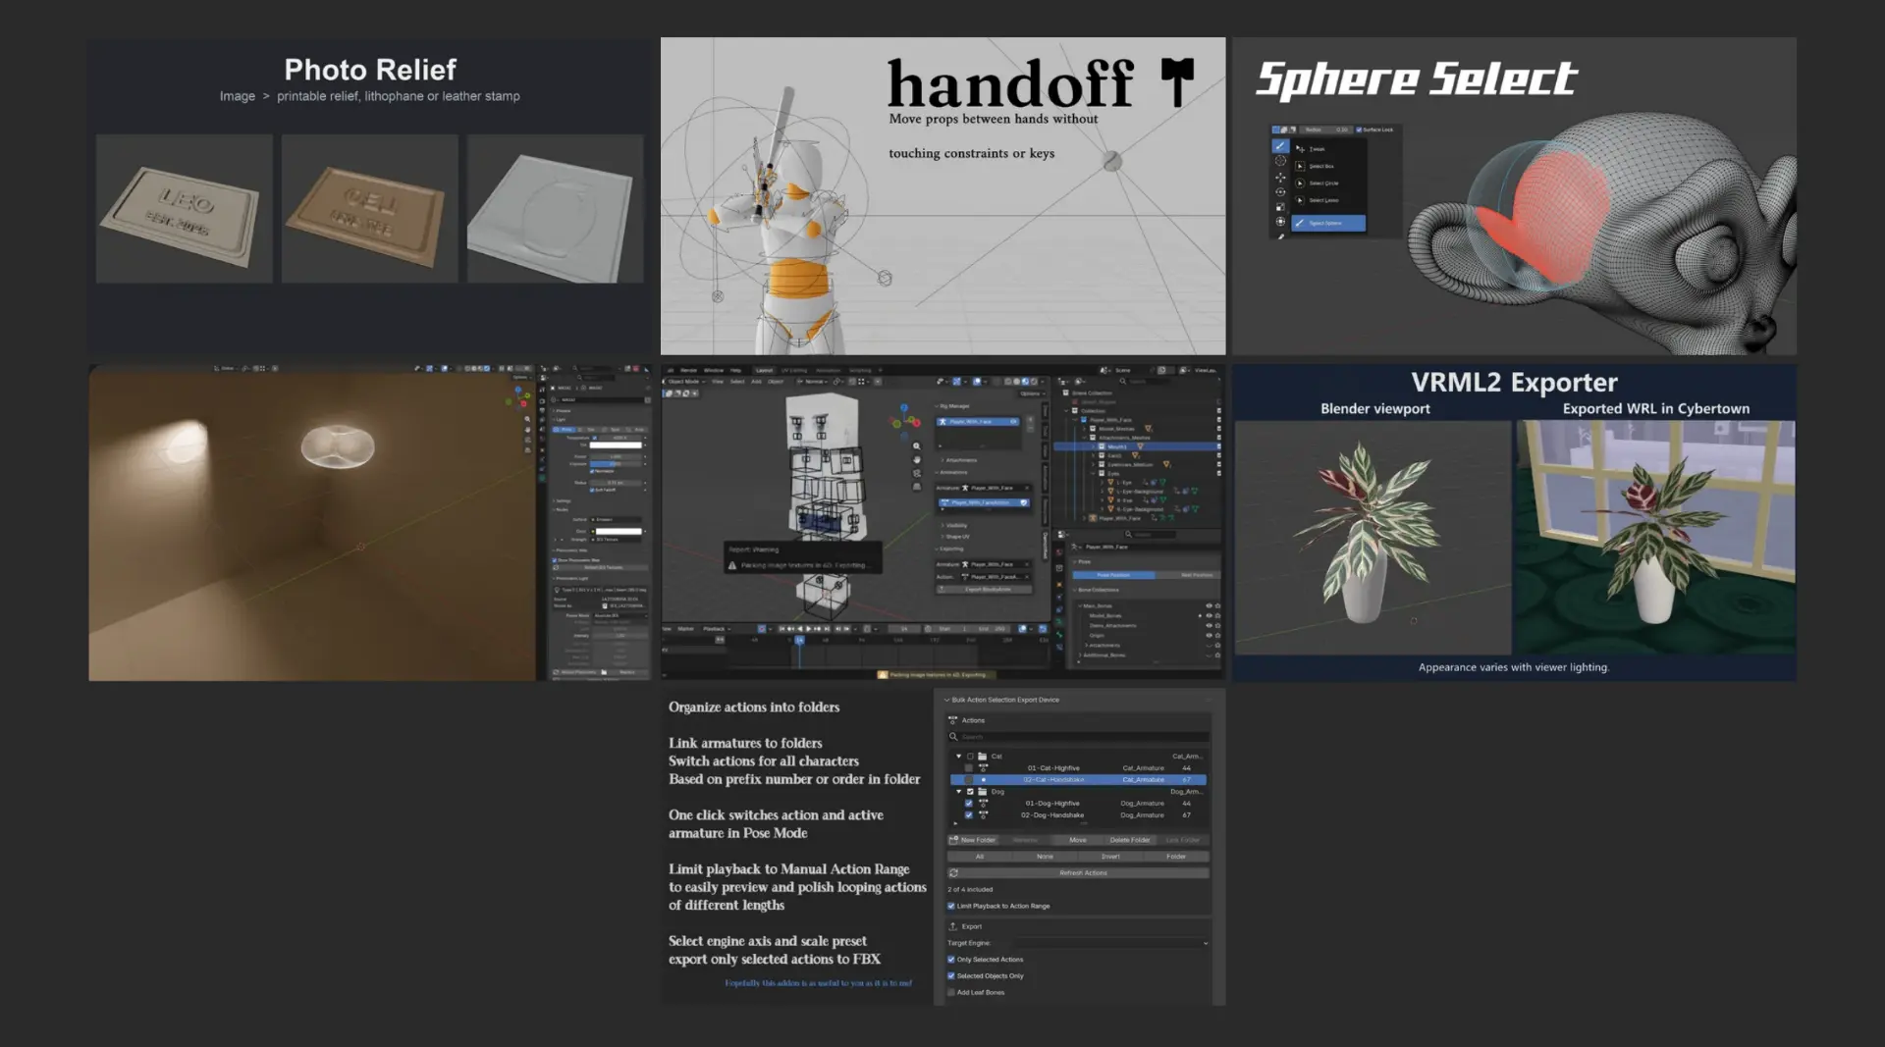
Task: Expand the Shape UV section
Action: click(x=955, y=537)
